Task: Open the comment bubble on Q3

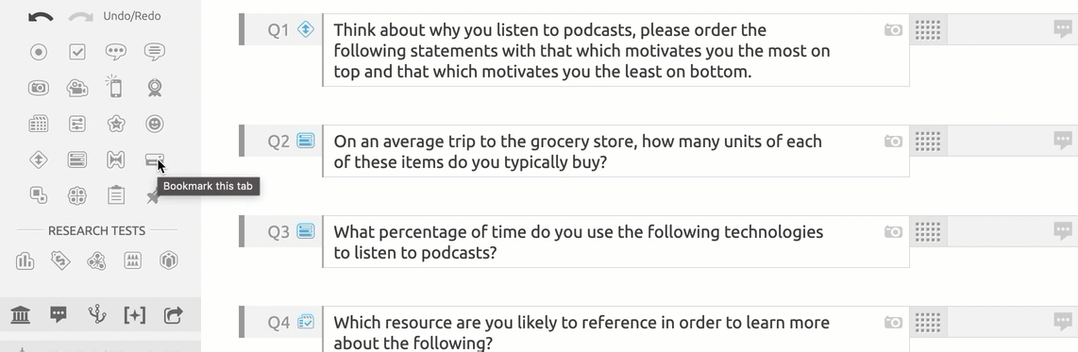Action: 1063,232
